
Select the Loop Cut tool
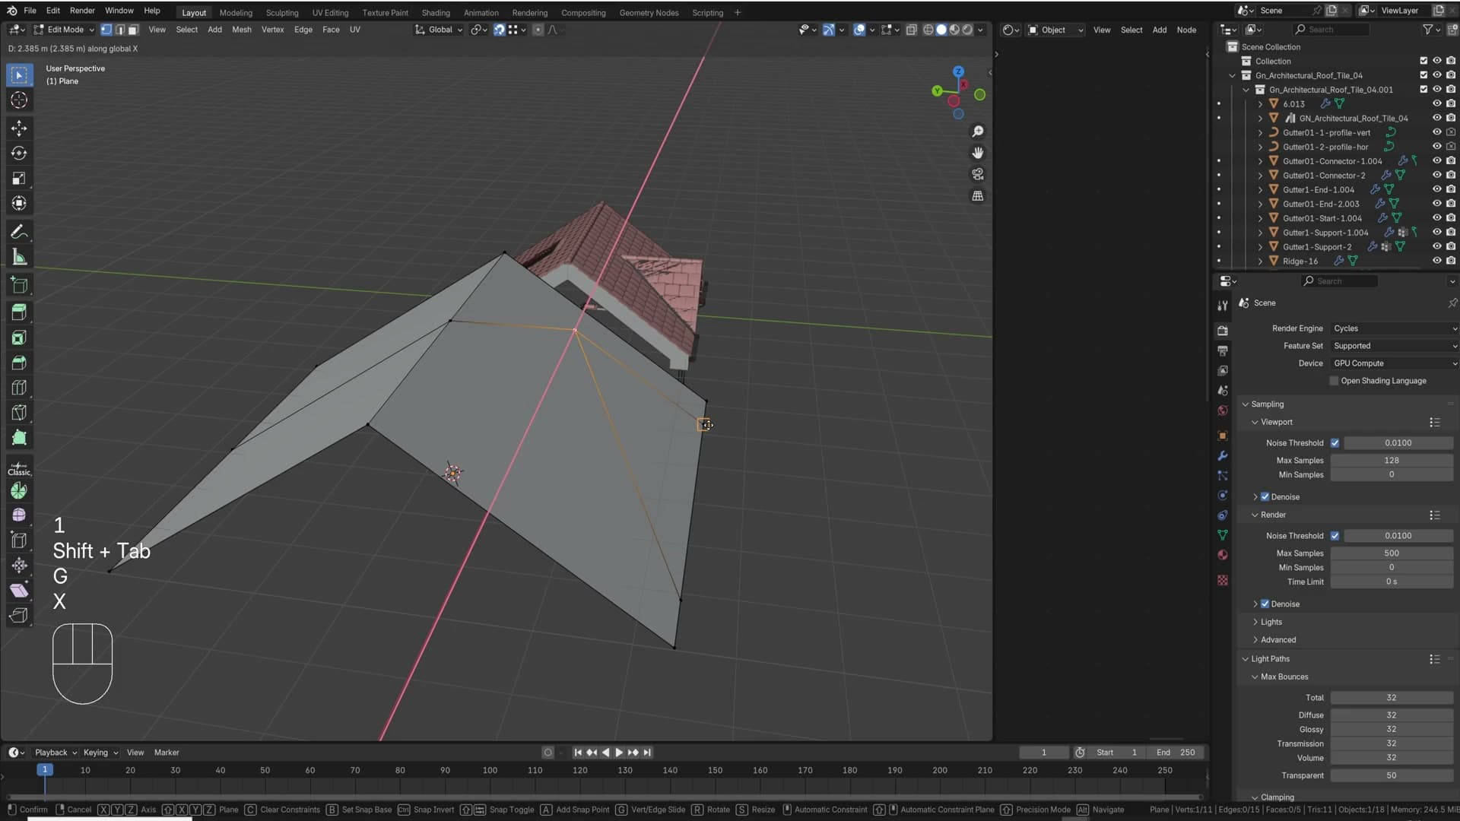19,388
